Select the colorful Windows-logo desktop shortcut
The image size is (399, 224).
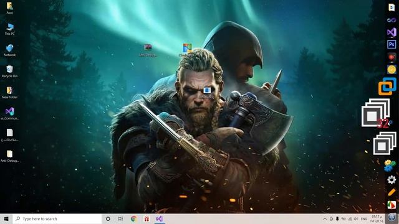[187, 50]
